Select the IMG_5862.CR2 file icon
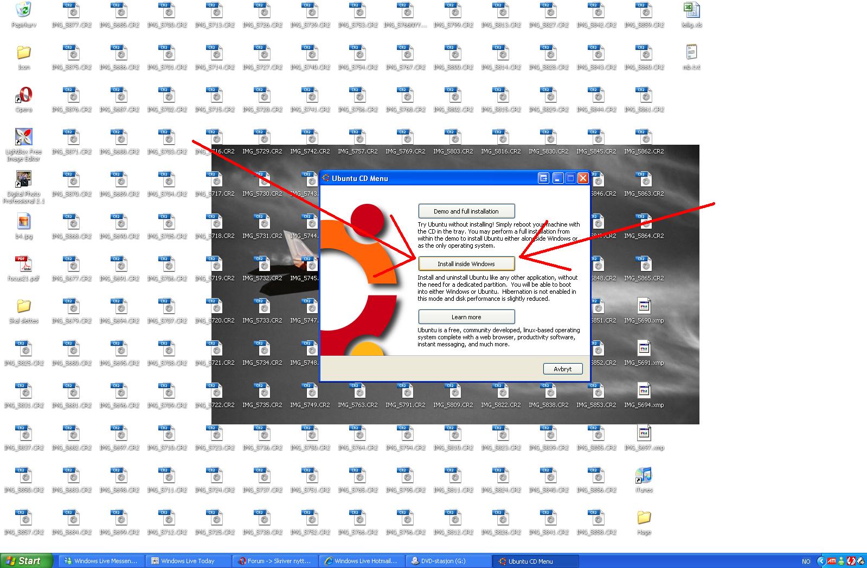This screenshot has height=568, width=867. [x=644, y=137]
